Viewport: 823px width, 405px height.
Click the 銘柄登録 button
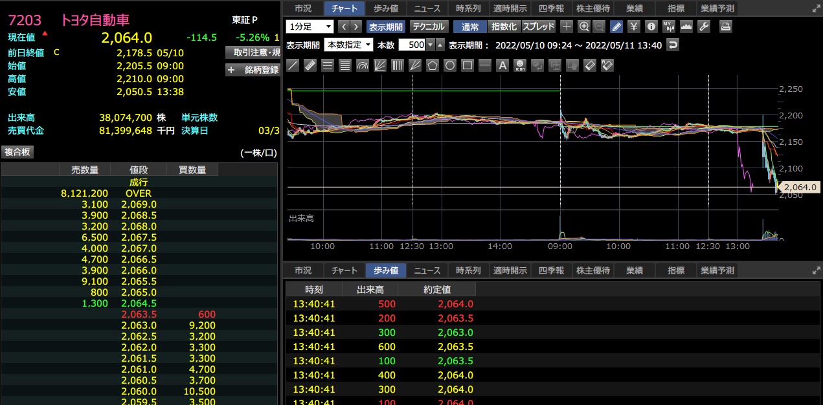tap(253, 70)
